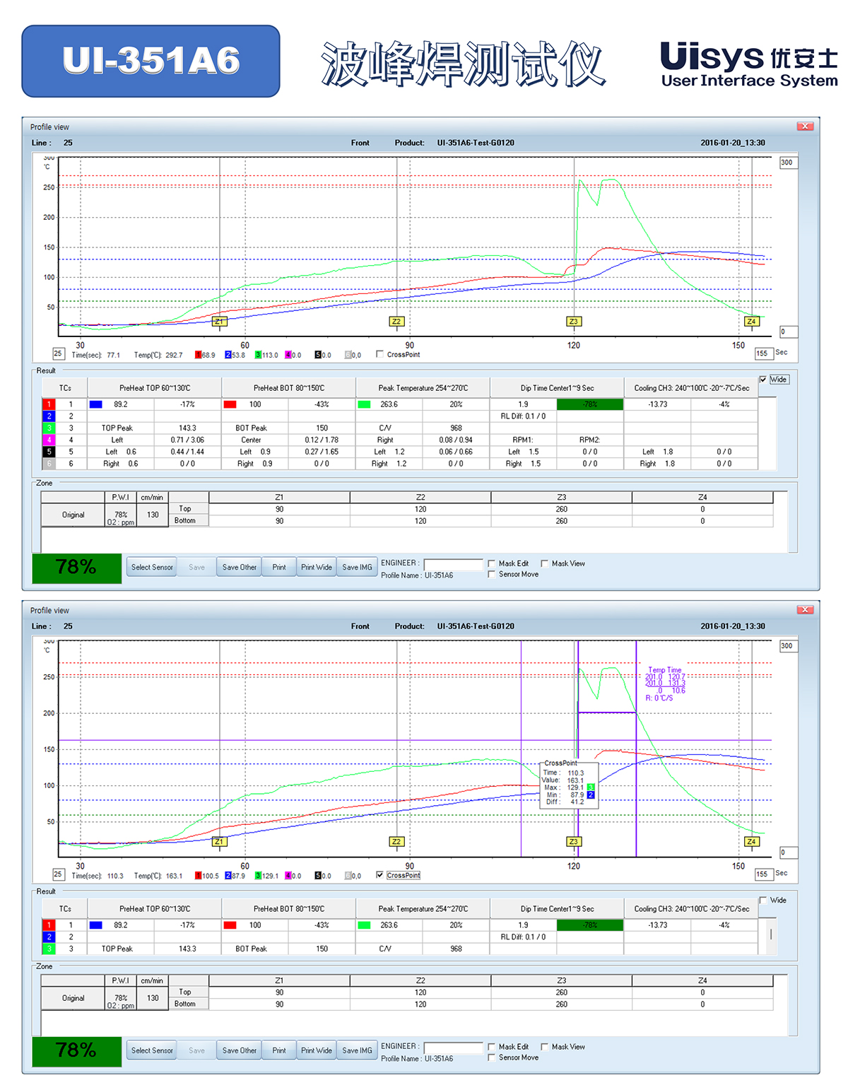The height and width of the screenshot is (1085, 848).
Task: Enable the unticked Wide checkbox
Action: click(x=763, y=901)
